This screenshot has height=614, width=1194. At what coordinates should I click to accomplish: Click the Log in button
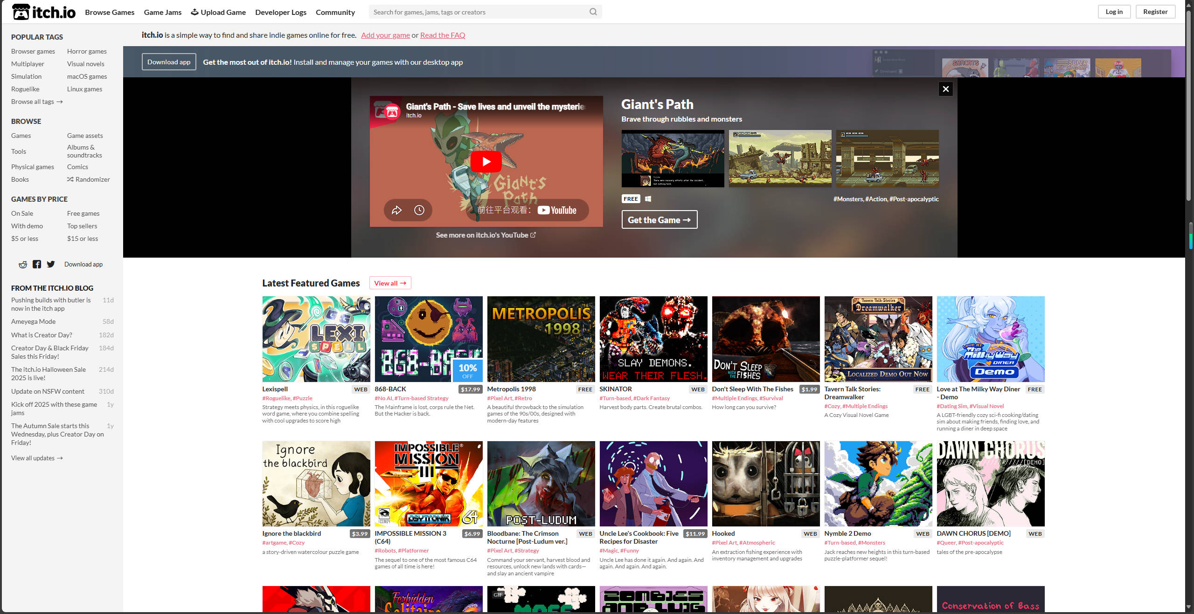1114,12
